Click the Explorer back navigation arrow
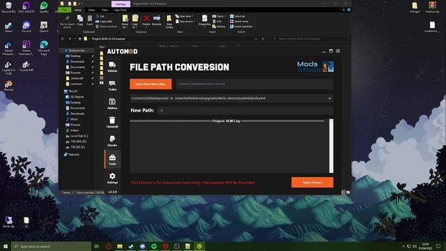The width and height of the screenshot is (446, 251). [63, 39]
